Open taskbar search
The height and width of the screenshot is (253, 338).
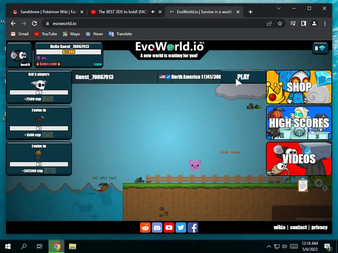tap(24, 246)
